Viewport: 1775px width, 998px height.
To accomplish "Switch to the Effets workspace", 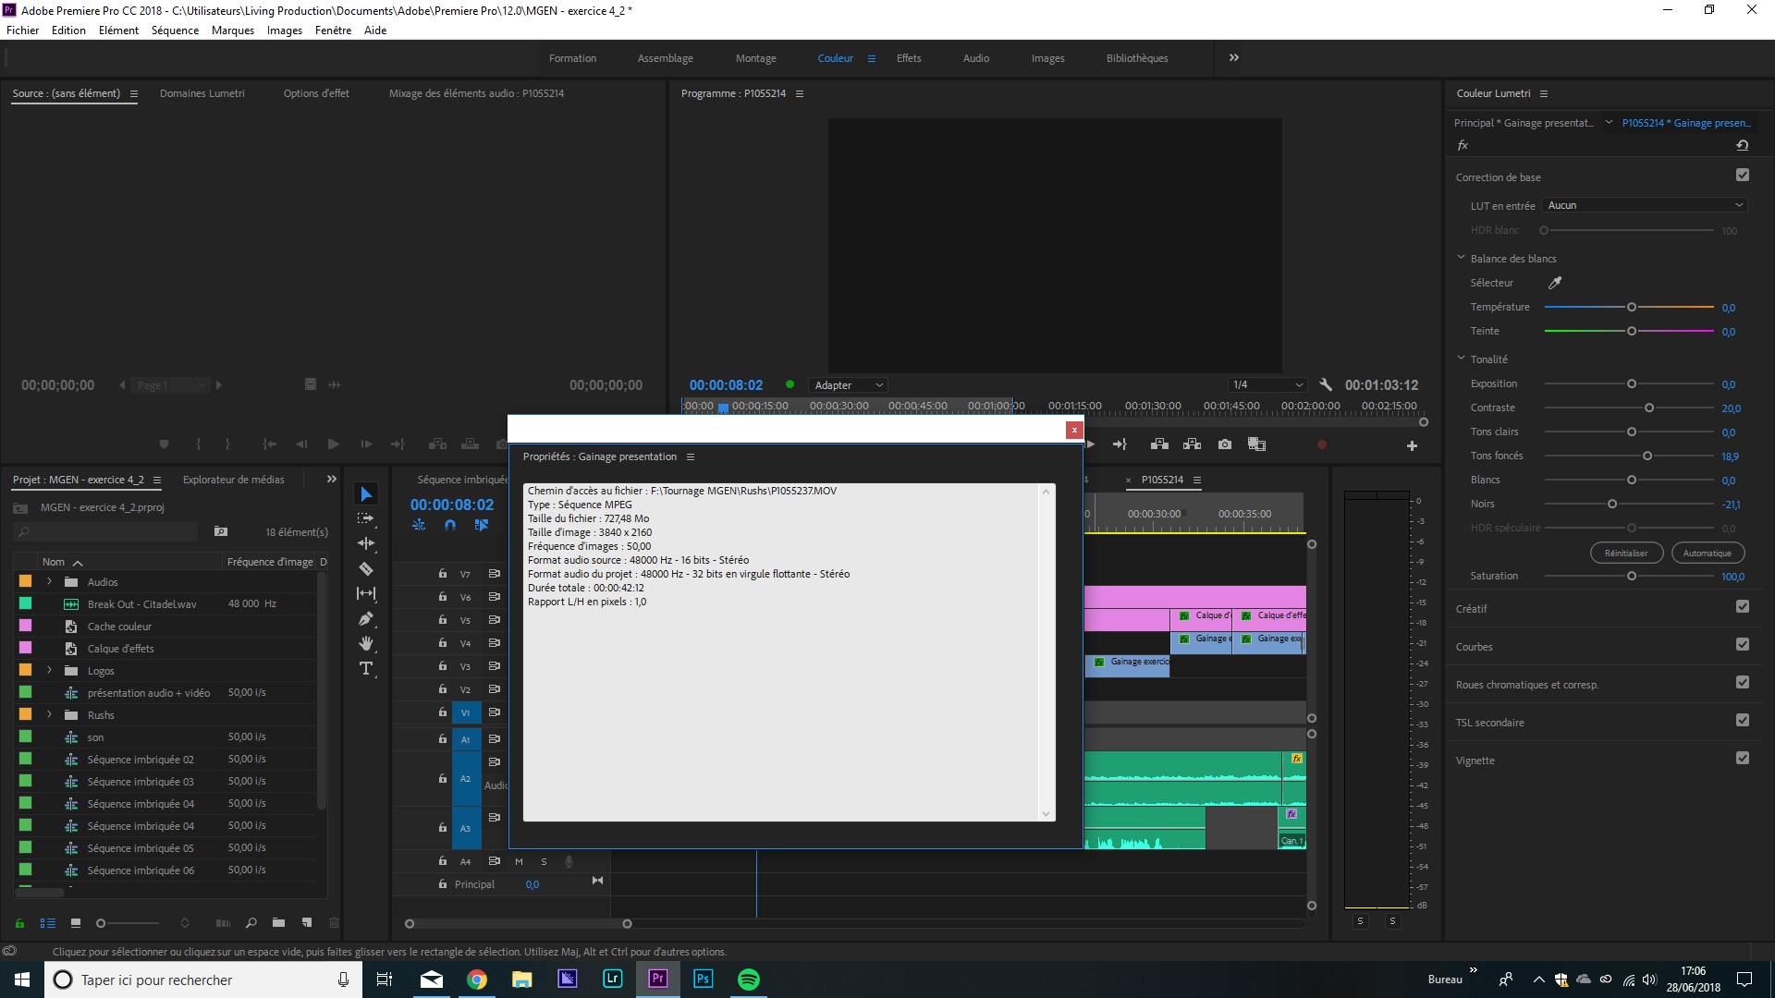I will click(x=909, y=58).
